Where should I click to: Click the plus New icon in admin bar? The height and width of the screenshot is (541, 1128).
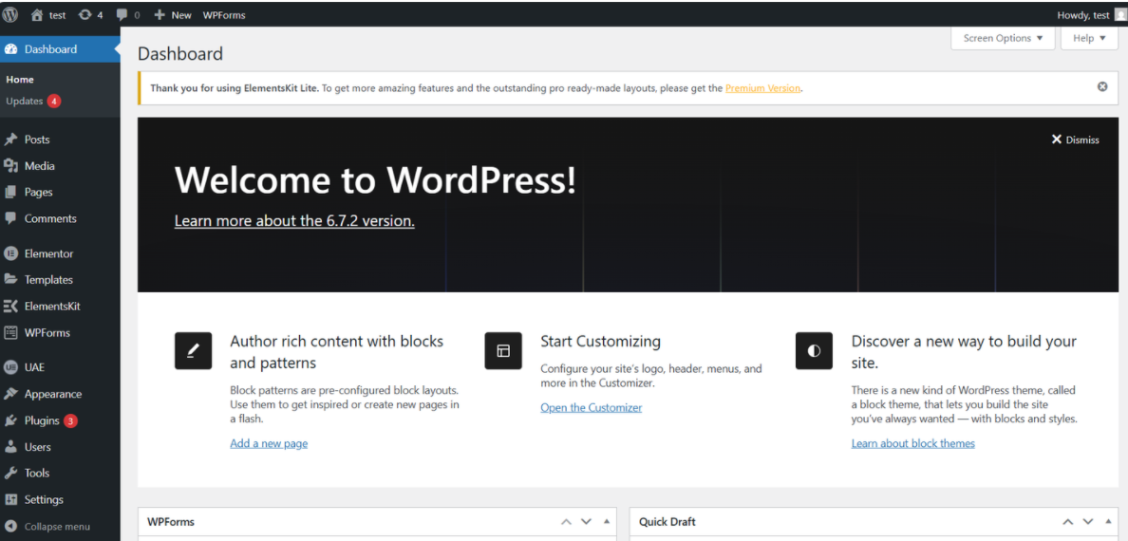pos(160,14)
